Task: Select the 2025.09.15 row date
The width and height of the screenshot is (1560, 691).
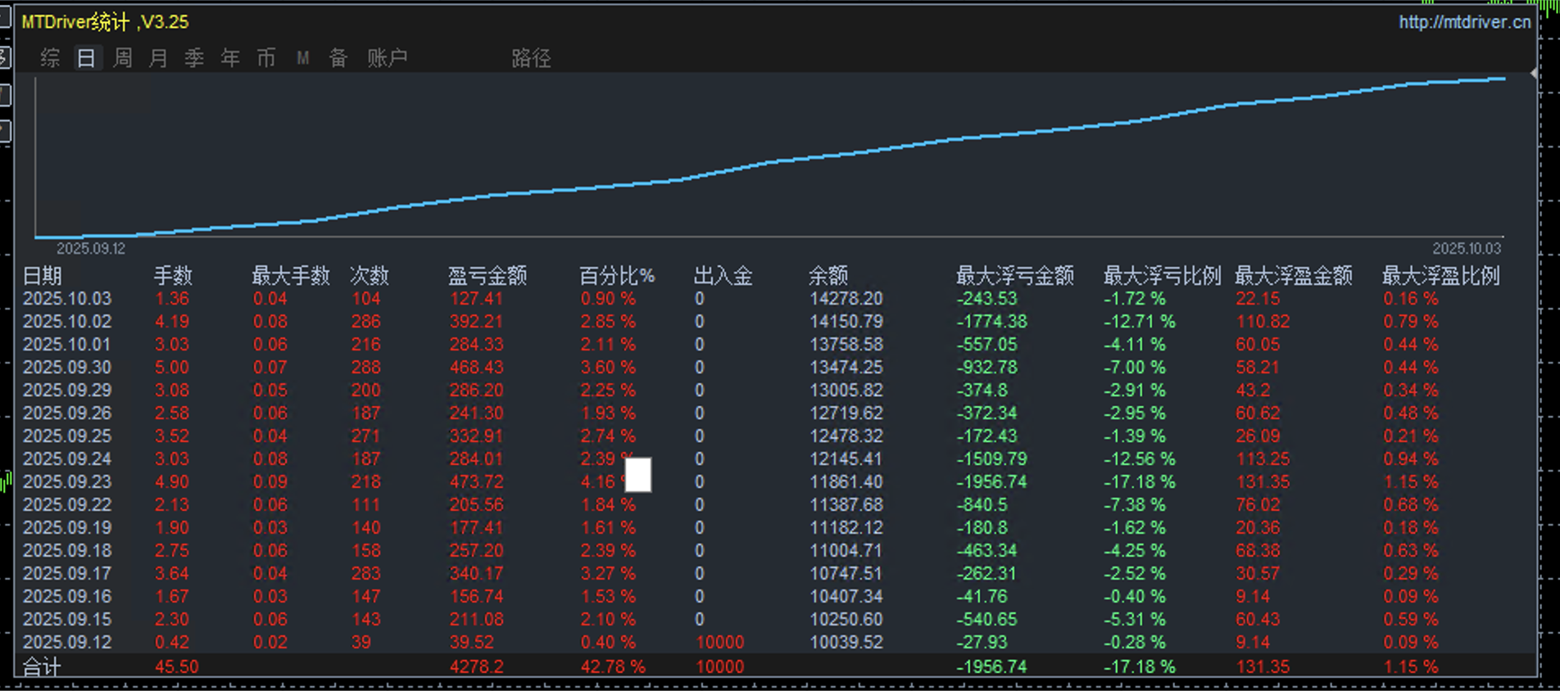Action: click(x=67, y=620)
